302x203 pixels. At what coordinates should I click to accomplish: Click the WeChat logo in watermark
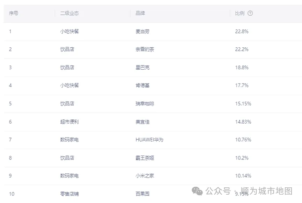pyautogui.click(x=197, y=191)
